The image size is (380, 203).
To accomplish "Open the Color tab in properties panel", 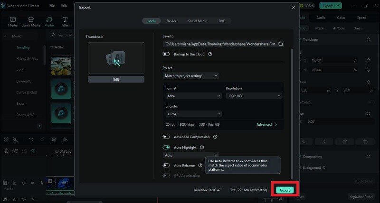I will [341, 18].
